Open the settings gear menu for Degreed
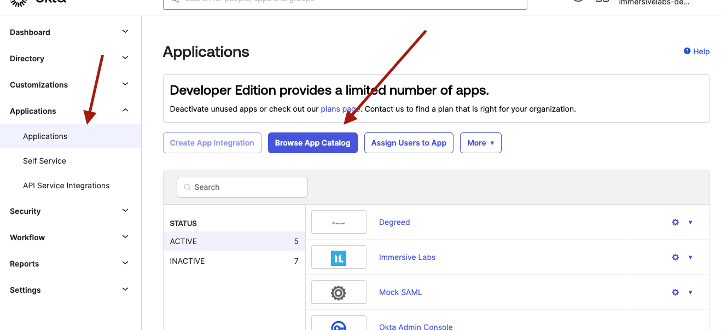721x330 pixels. coord(676,222)
